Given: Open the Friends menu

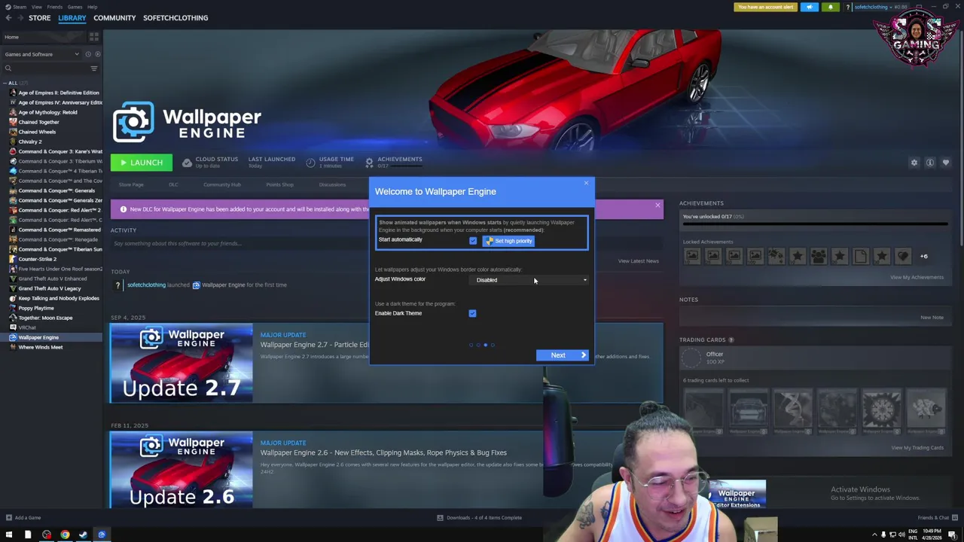Looking at the screenshot, I should point(54,7).
